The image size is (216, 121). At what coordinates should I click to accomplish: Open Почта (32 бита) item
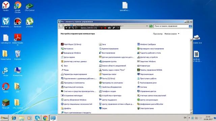click(x=107, y=78)
